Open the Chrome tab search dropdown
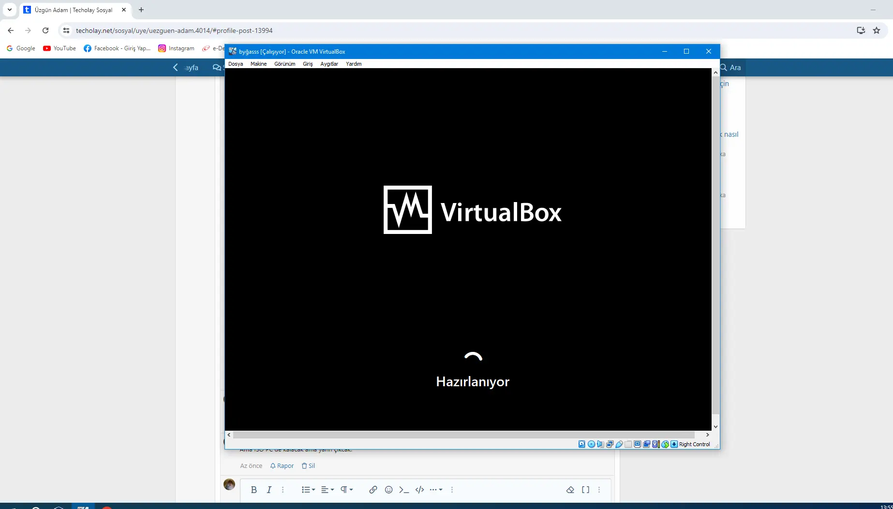The image size is (893, 509). pos(9,10)
